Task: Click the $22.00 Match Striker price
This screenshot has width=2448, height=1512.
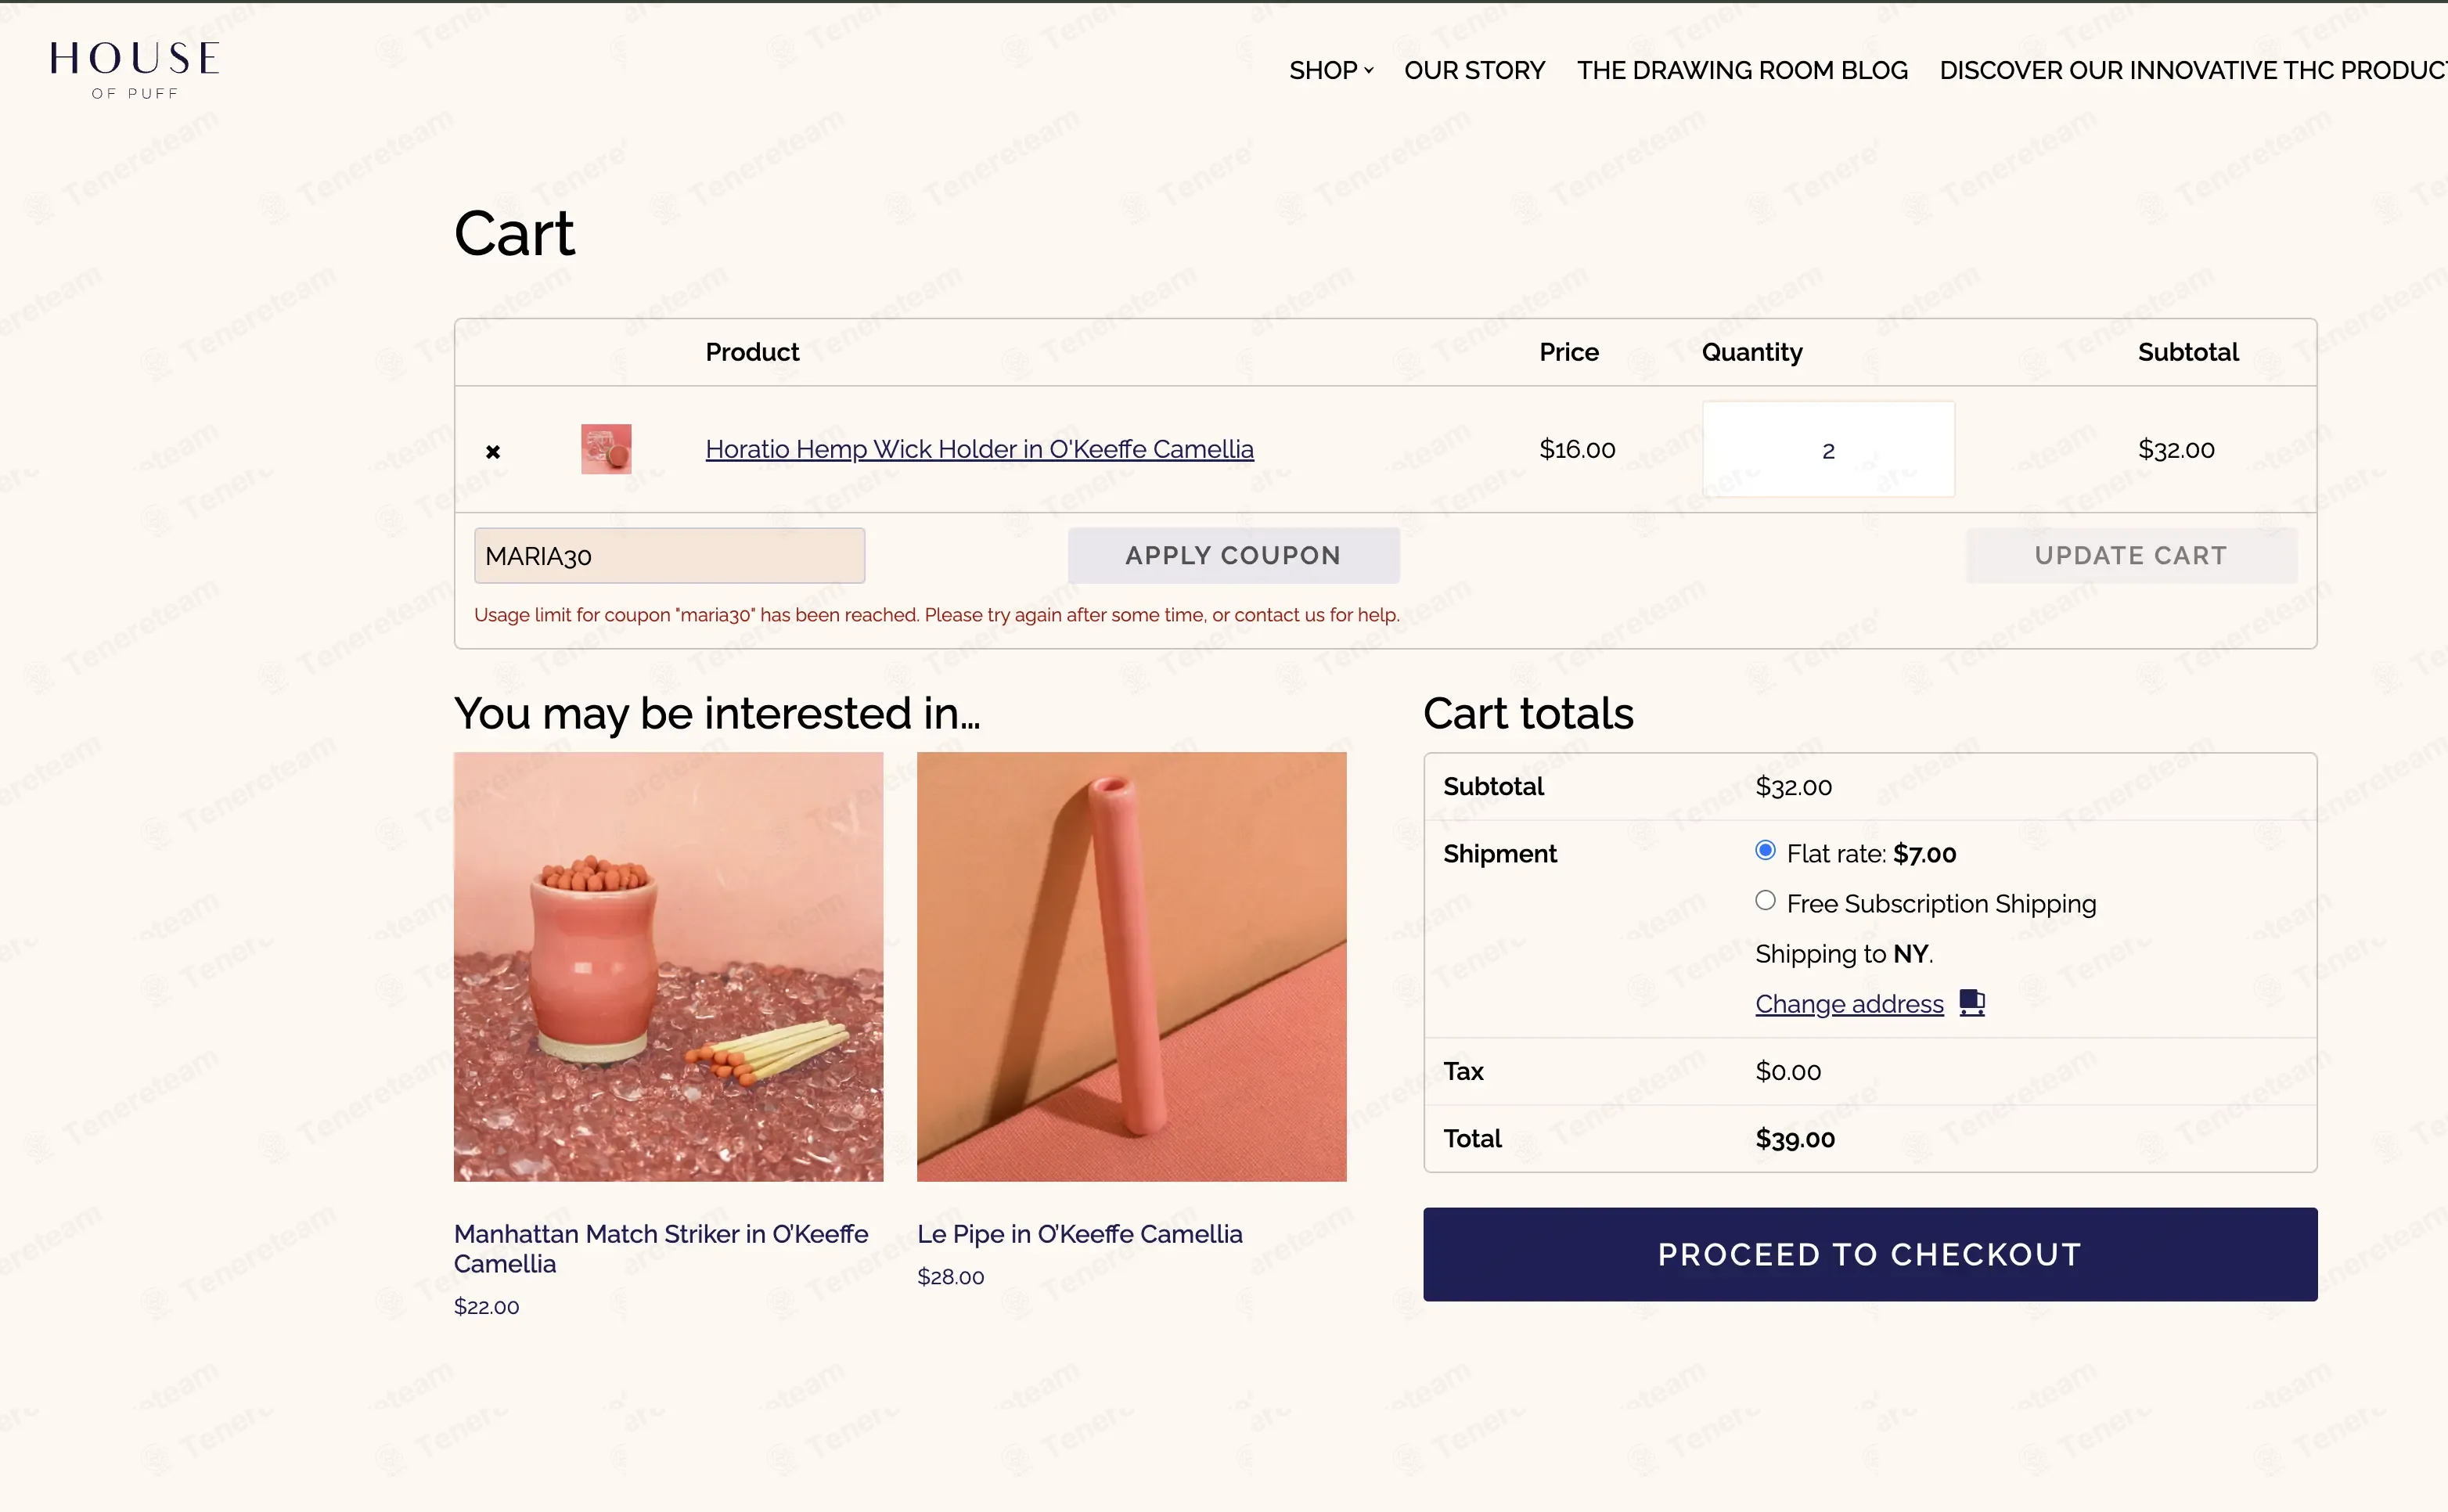Action: tap(487, 1307)
